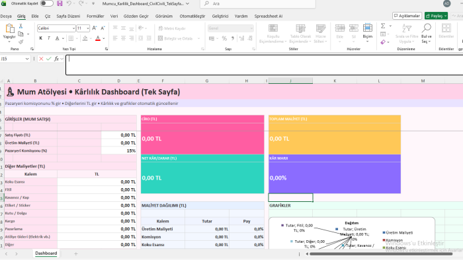Click the Align Left icon
Viewport: 463px width, 260px height.
115,38
